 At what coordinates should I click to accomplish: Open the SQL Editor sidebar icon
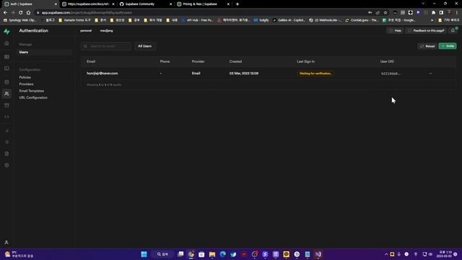pos(6,69)
